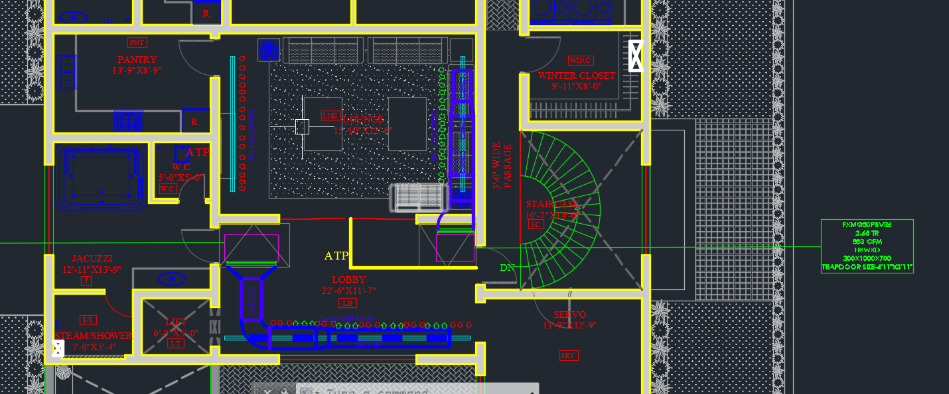This screenshot has height=394, width=949.
Task: Click the command line drag grip dots
Action: pyautogui.click(x=255, y=391)
